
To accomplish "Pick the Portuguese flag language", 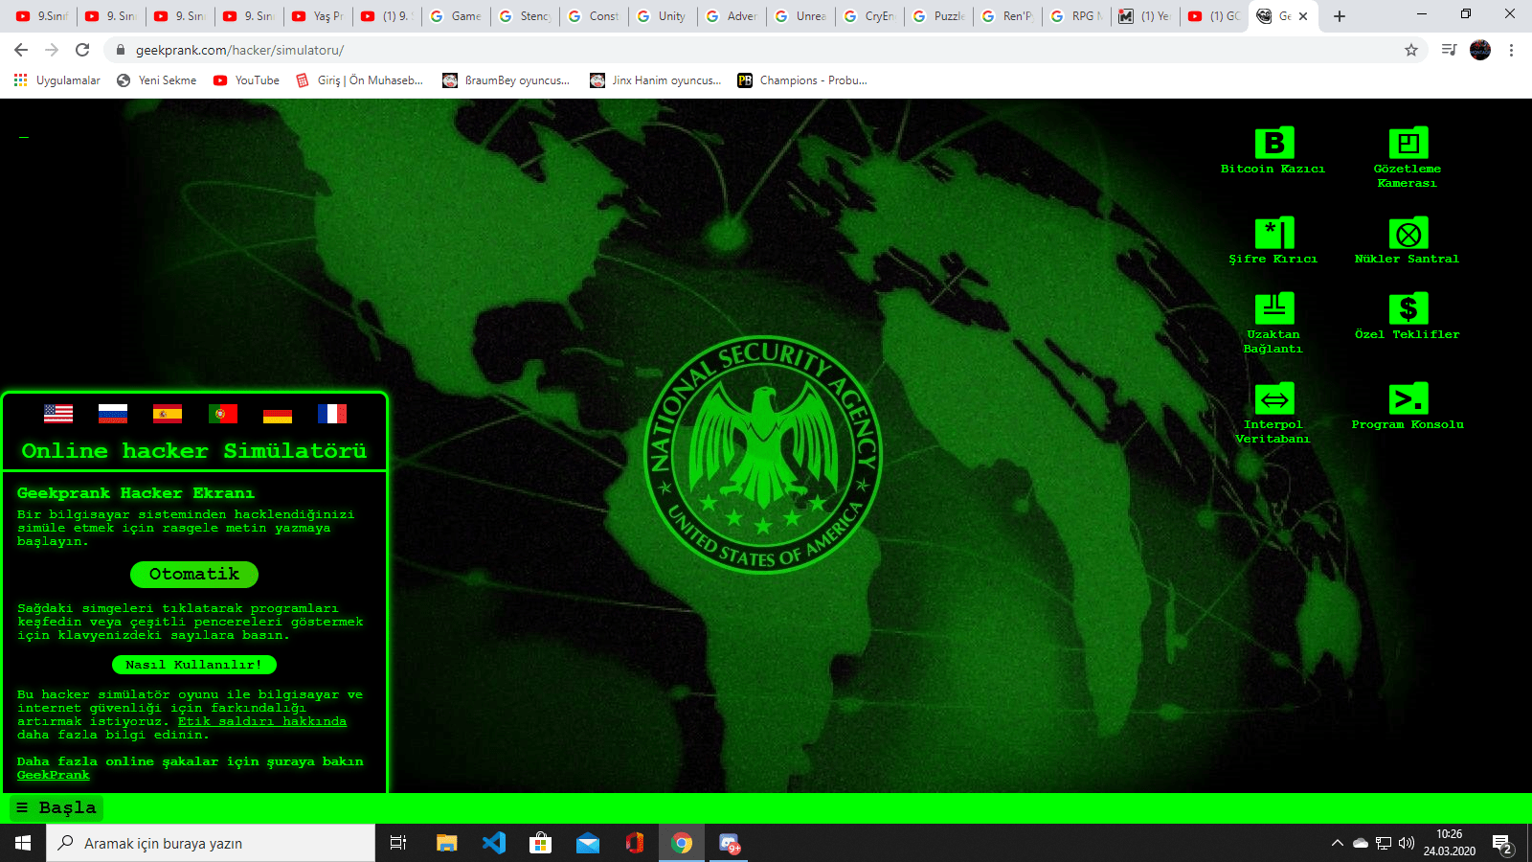I will (223, 414).
